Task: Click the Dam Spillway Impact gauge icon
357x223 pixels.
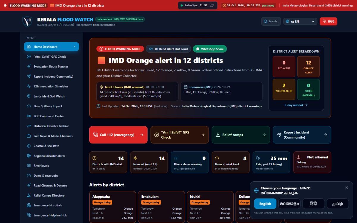Action: 29,106
